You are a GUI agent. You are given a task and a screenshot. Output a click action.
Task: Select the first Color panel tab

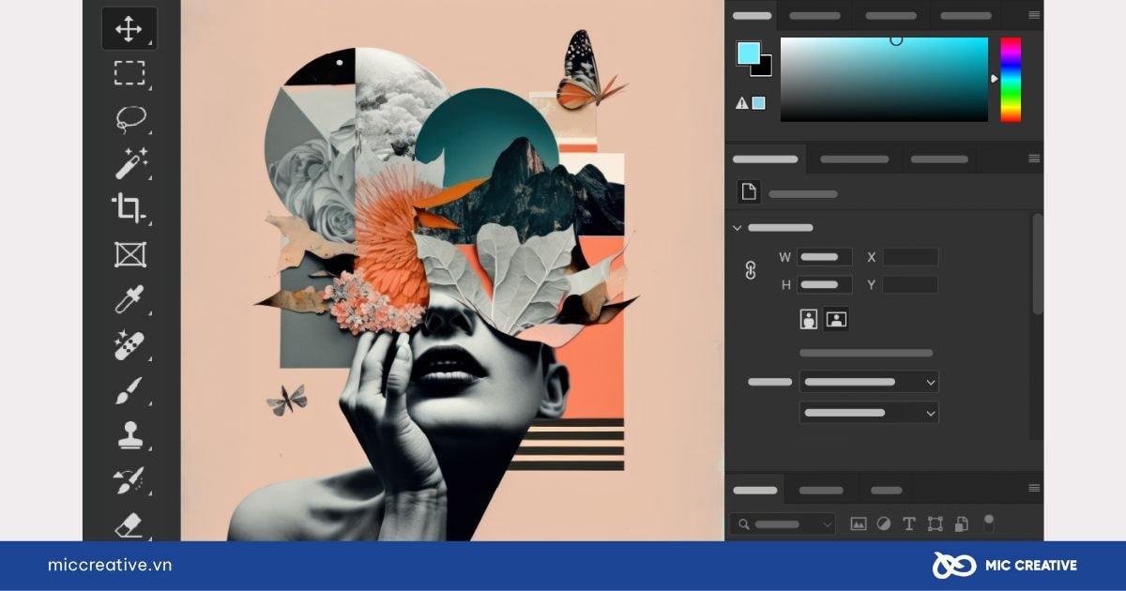click(752, 15)
